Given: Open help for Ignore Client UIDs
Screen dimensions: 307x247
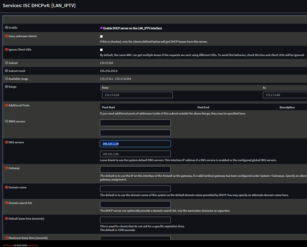Looking at the screenshot, I should tap(6, 50).
